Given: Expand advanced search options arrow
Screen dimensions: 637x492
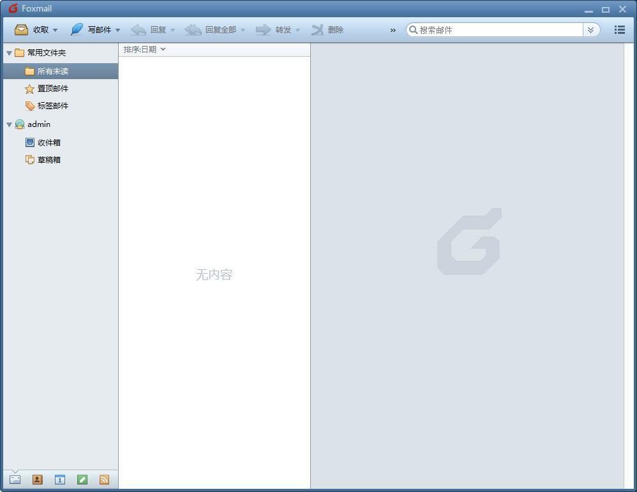Looking at the screenshot, I should tap(590, 29).
